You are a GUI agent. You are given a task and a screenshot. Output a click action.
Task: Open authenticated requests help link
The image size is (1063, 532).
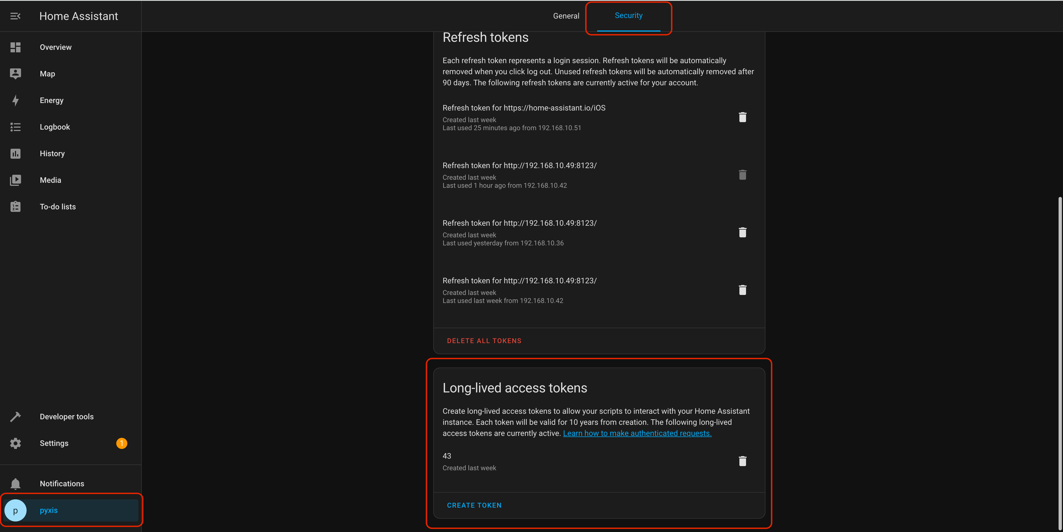point(637,433)
